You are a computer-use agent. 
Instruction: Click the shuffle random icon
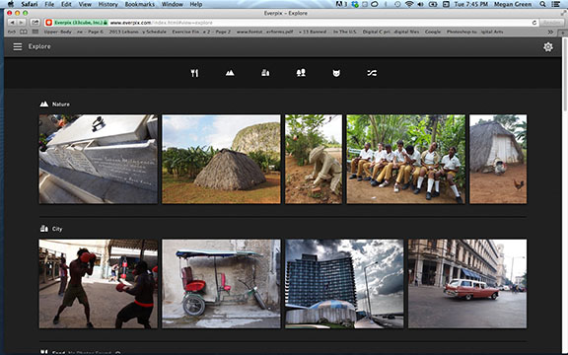click(x=372, y=73)
